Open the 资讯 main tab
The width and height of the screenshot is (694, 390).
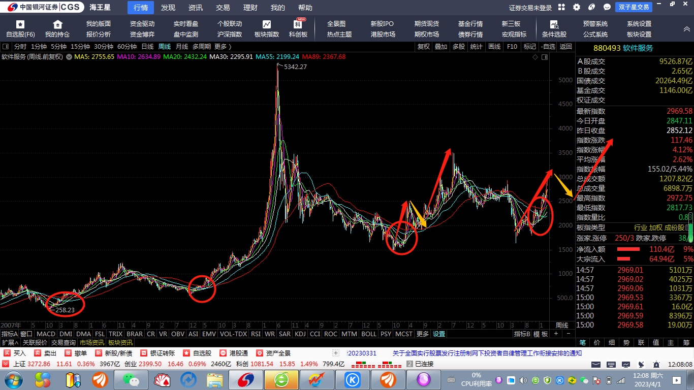click(x=196, y=8)
